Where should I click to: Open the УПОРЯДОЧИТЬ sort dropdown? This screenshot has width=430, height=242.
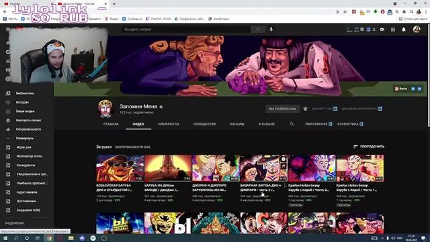[x=369, y=147]
